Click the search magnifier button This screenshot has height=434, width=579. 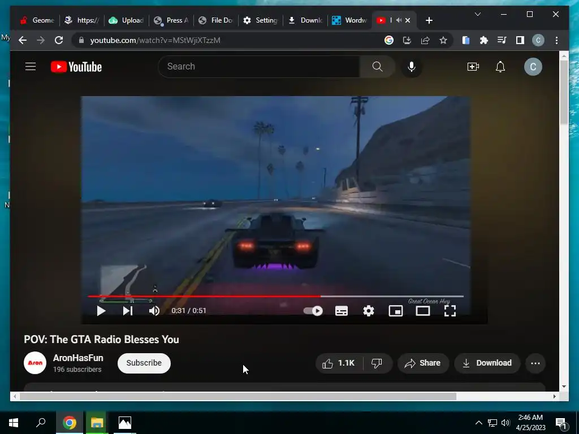[x=377, y=67]
